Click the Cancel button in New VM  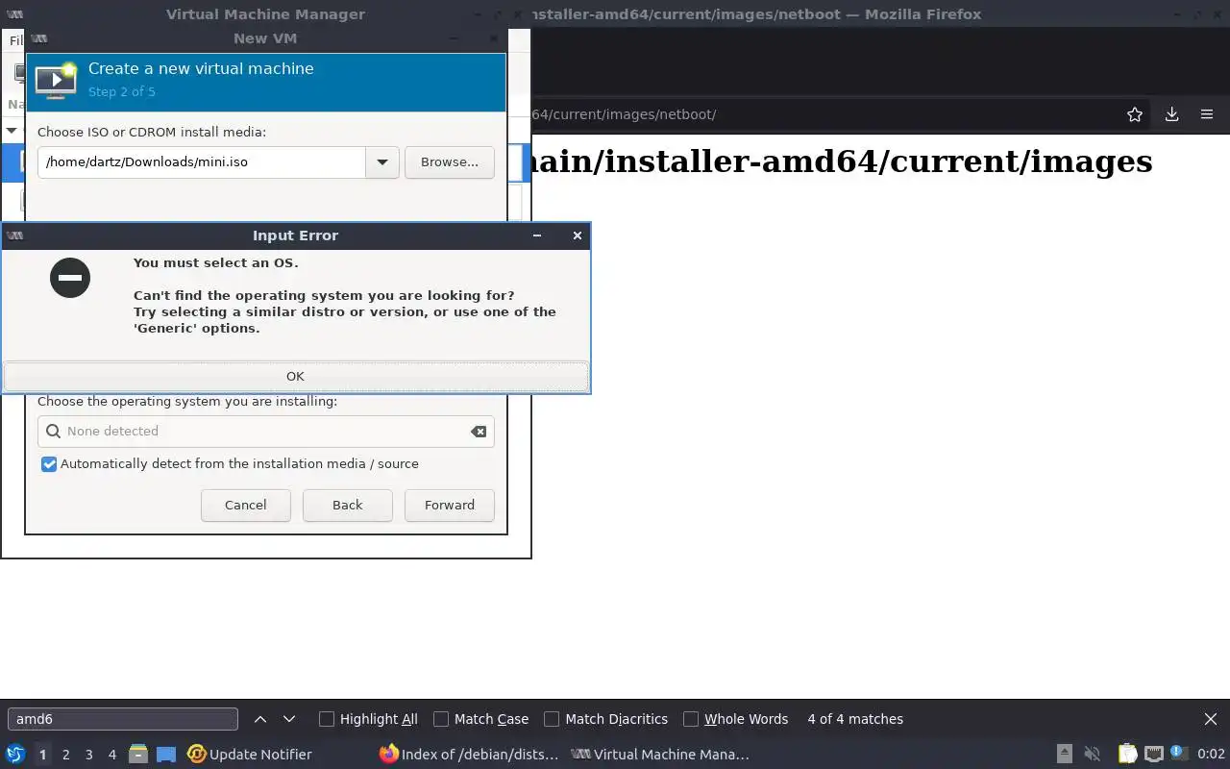(x=246, y=505)
